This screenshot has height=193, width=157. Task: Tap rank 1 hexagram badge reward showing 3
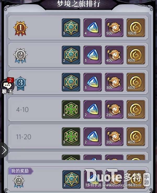click(71, 28)
